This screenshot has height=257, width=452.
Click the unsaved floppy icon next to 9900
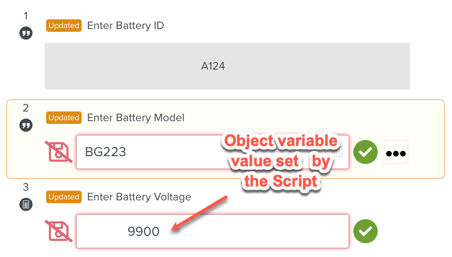[58, 231]
